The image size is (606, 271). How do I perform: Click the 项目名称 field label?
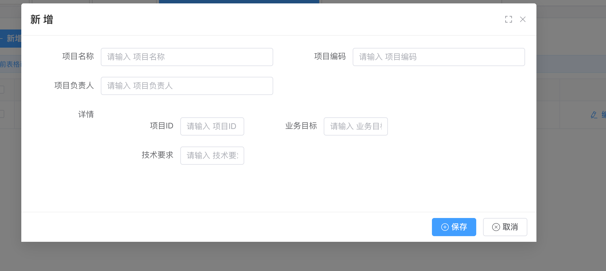[78, 56]
